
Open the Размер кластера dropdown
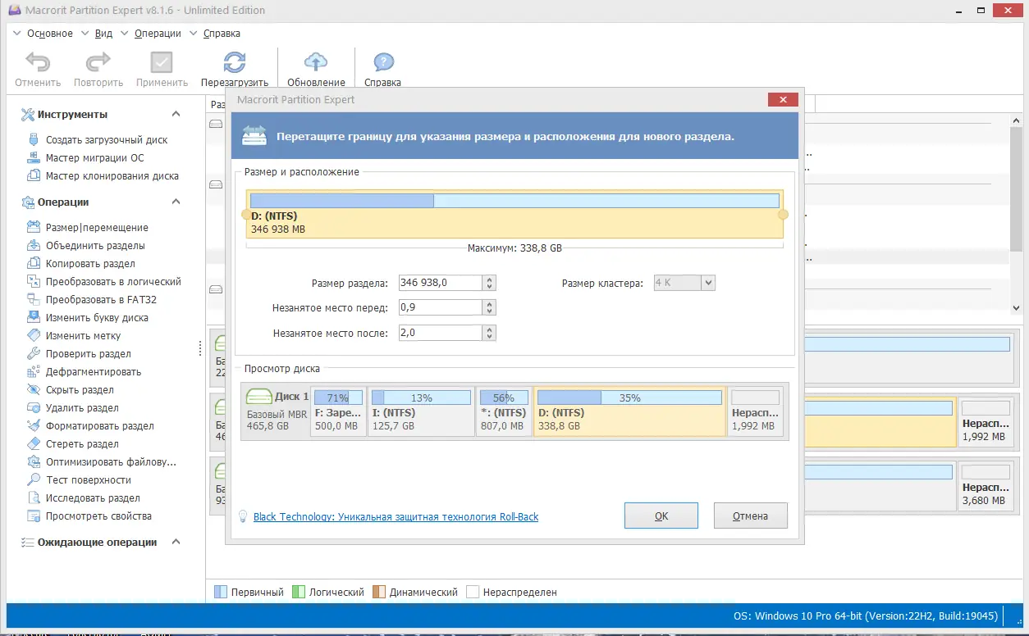click(709, 283)
